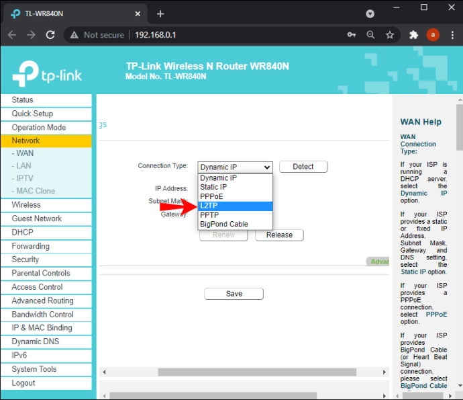Screen dimensions: 463x400
Task: Open the profile avatar 'a'
Action: [433, 35]
